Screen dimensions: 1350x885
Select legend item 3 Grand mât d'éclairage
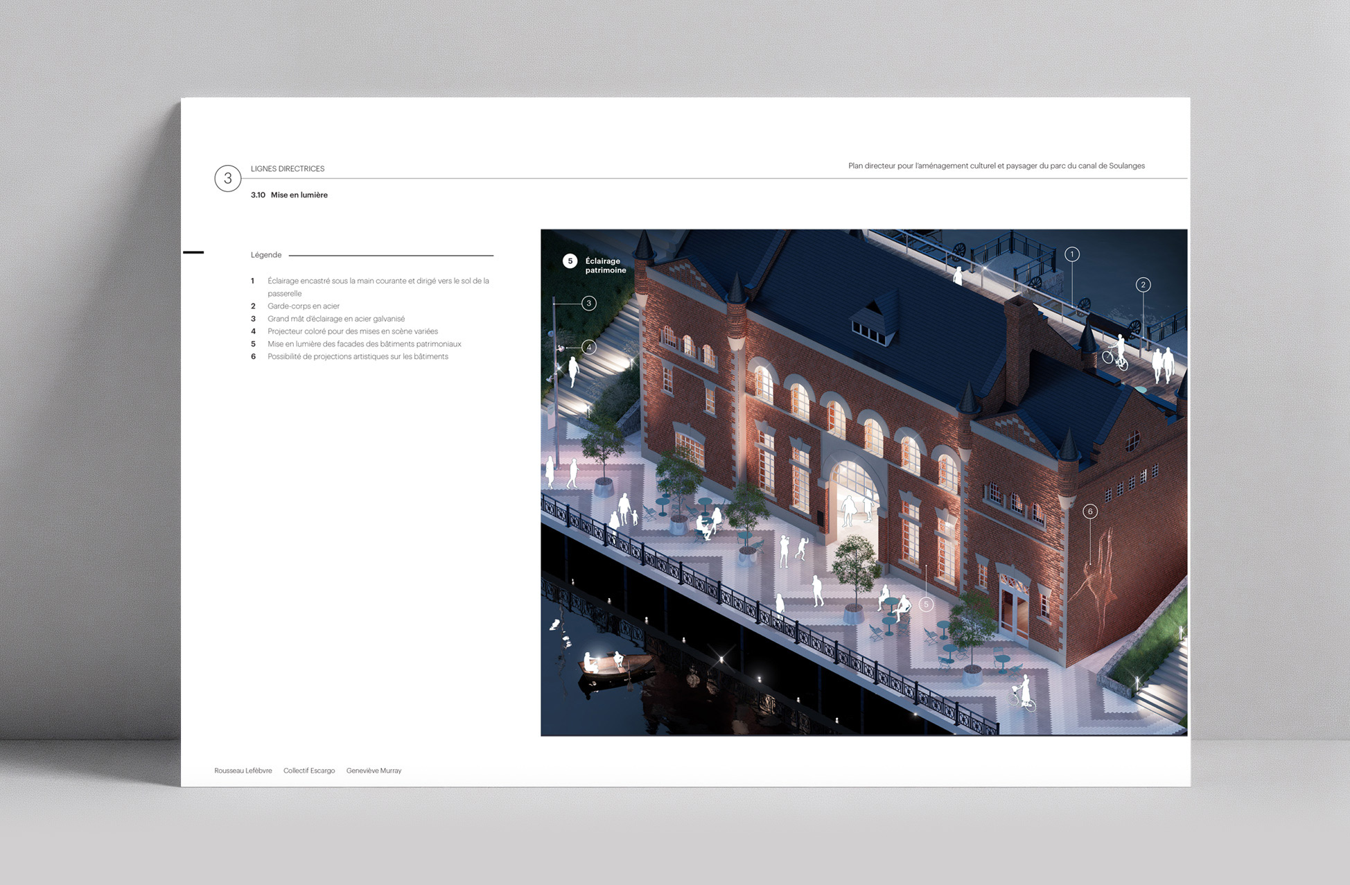pos(336,319)
